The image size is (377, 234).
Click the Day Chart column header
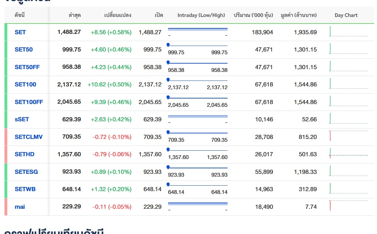click(346, 15)
